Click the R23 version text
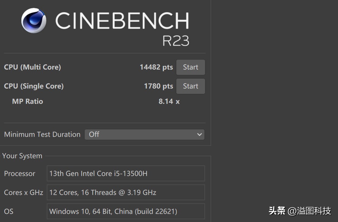The width and height of the screenshot is (338, 222). tap(175, 41)
